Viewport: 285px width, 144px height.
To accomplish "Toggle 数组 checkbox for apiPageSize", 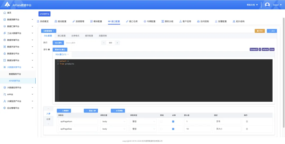I will [x=161, y=129].
